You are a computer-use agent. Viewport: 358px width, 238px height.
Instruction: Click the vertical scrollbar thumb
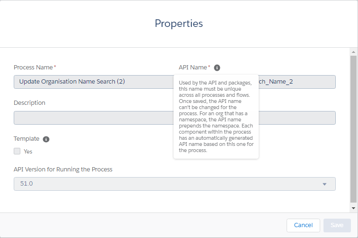(x=353, y=127)
